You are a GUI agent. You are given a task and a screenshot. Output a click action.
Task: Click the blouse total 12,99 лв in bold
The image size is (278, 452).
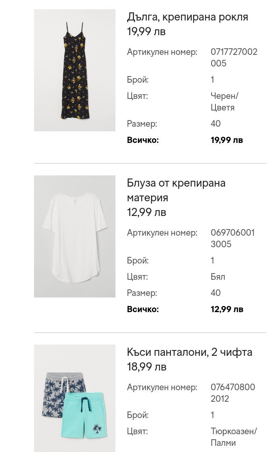tap(227, 309)
